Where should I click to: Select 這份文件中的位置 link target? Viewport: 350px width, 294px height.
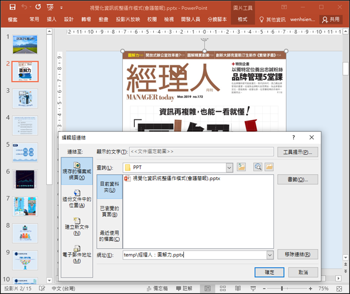click(x=77, y=199)
